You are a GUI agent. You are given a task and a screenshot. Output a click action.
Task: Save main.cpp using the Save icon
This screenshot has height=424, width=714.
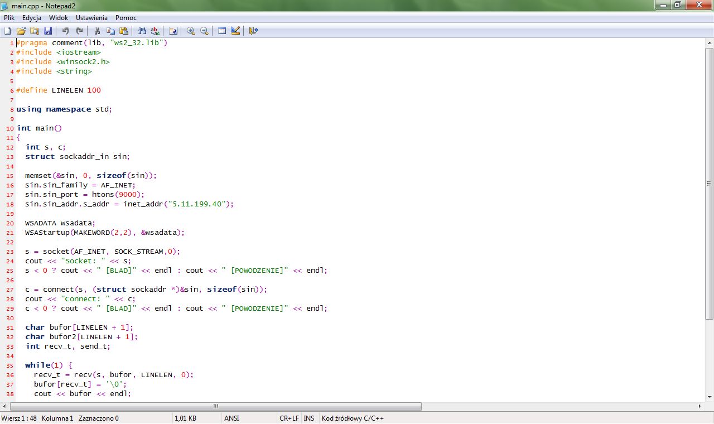[48, 31]
